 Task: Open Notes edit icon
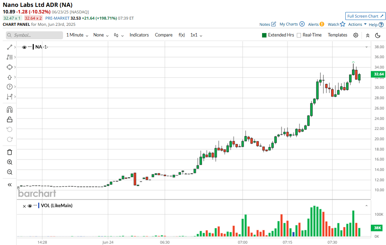273,24
